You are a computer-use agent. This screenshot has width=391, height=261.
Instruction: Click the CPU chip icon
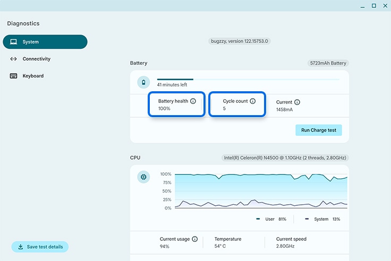tap(143, 177)
